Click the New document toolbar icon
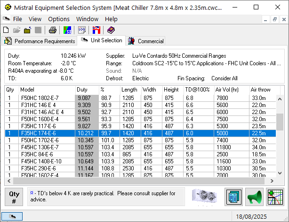Viewport: 289px width, 222px height. (x=6, y=30)
